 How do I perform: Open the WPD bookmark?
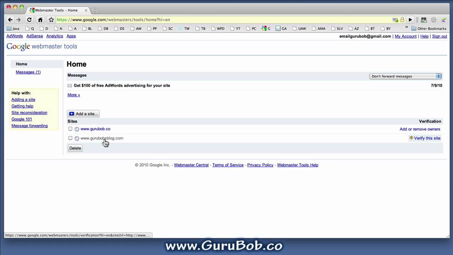point(218,28)
